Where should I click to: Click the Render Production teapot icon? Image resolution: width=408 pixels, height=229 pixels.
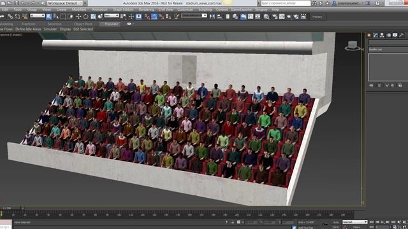[289, 17]
